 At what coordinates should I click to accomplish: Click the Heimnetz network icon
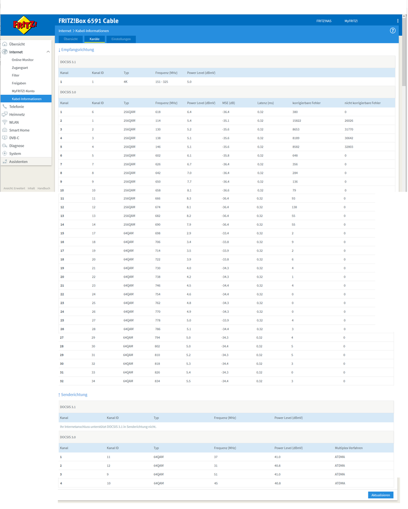point(5,114)
